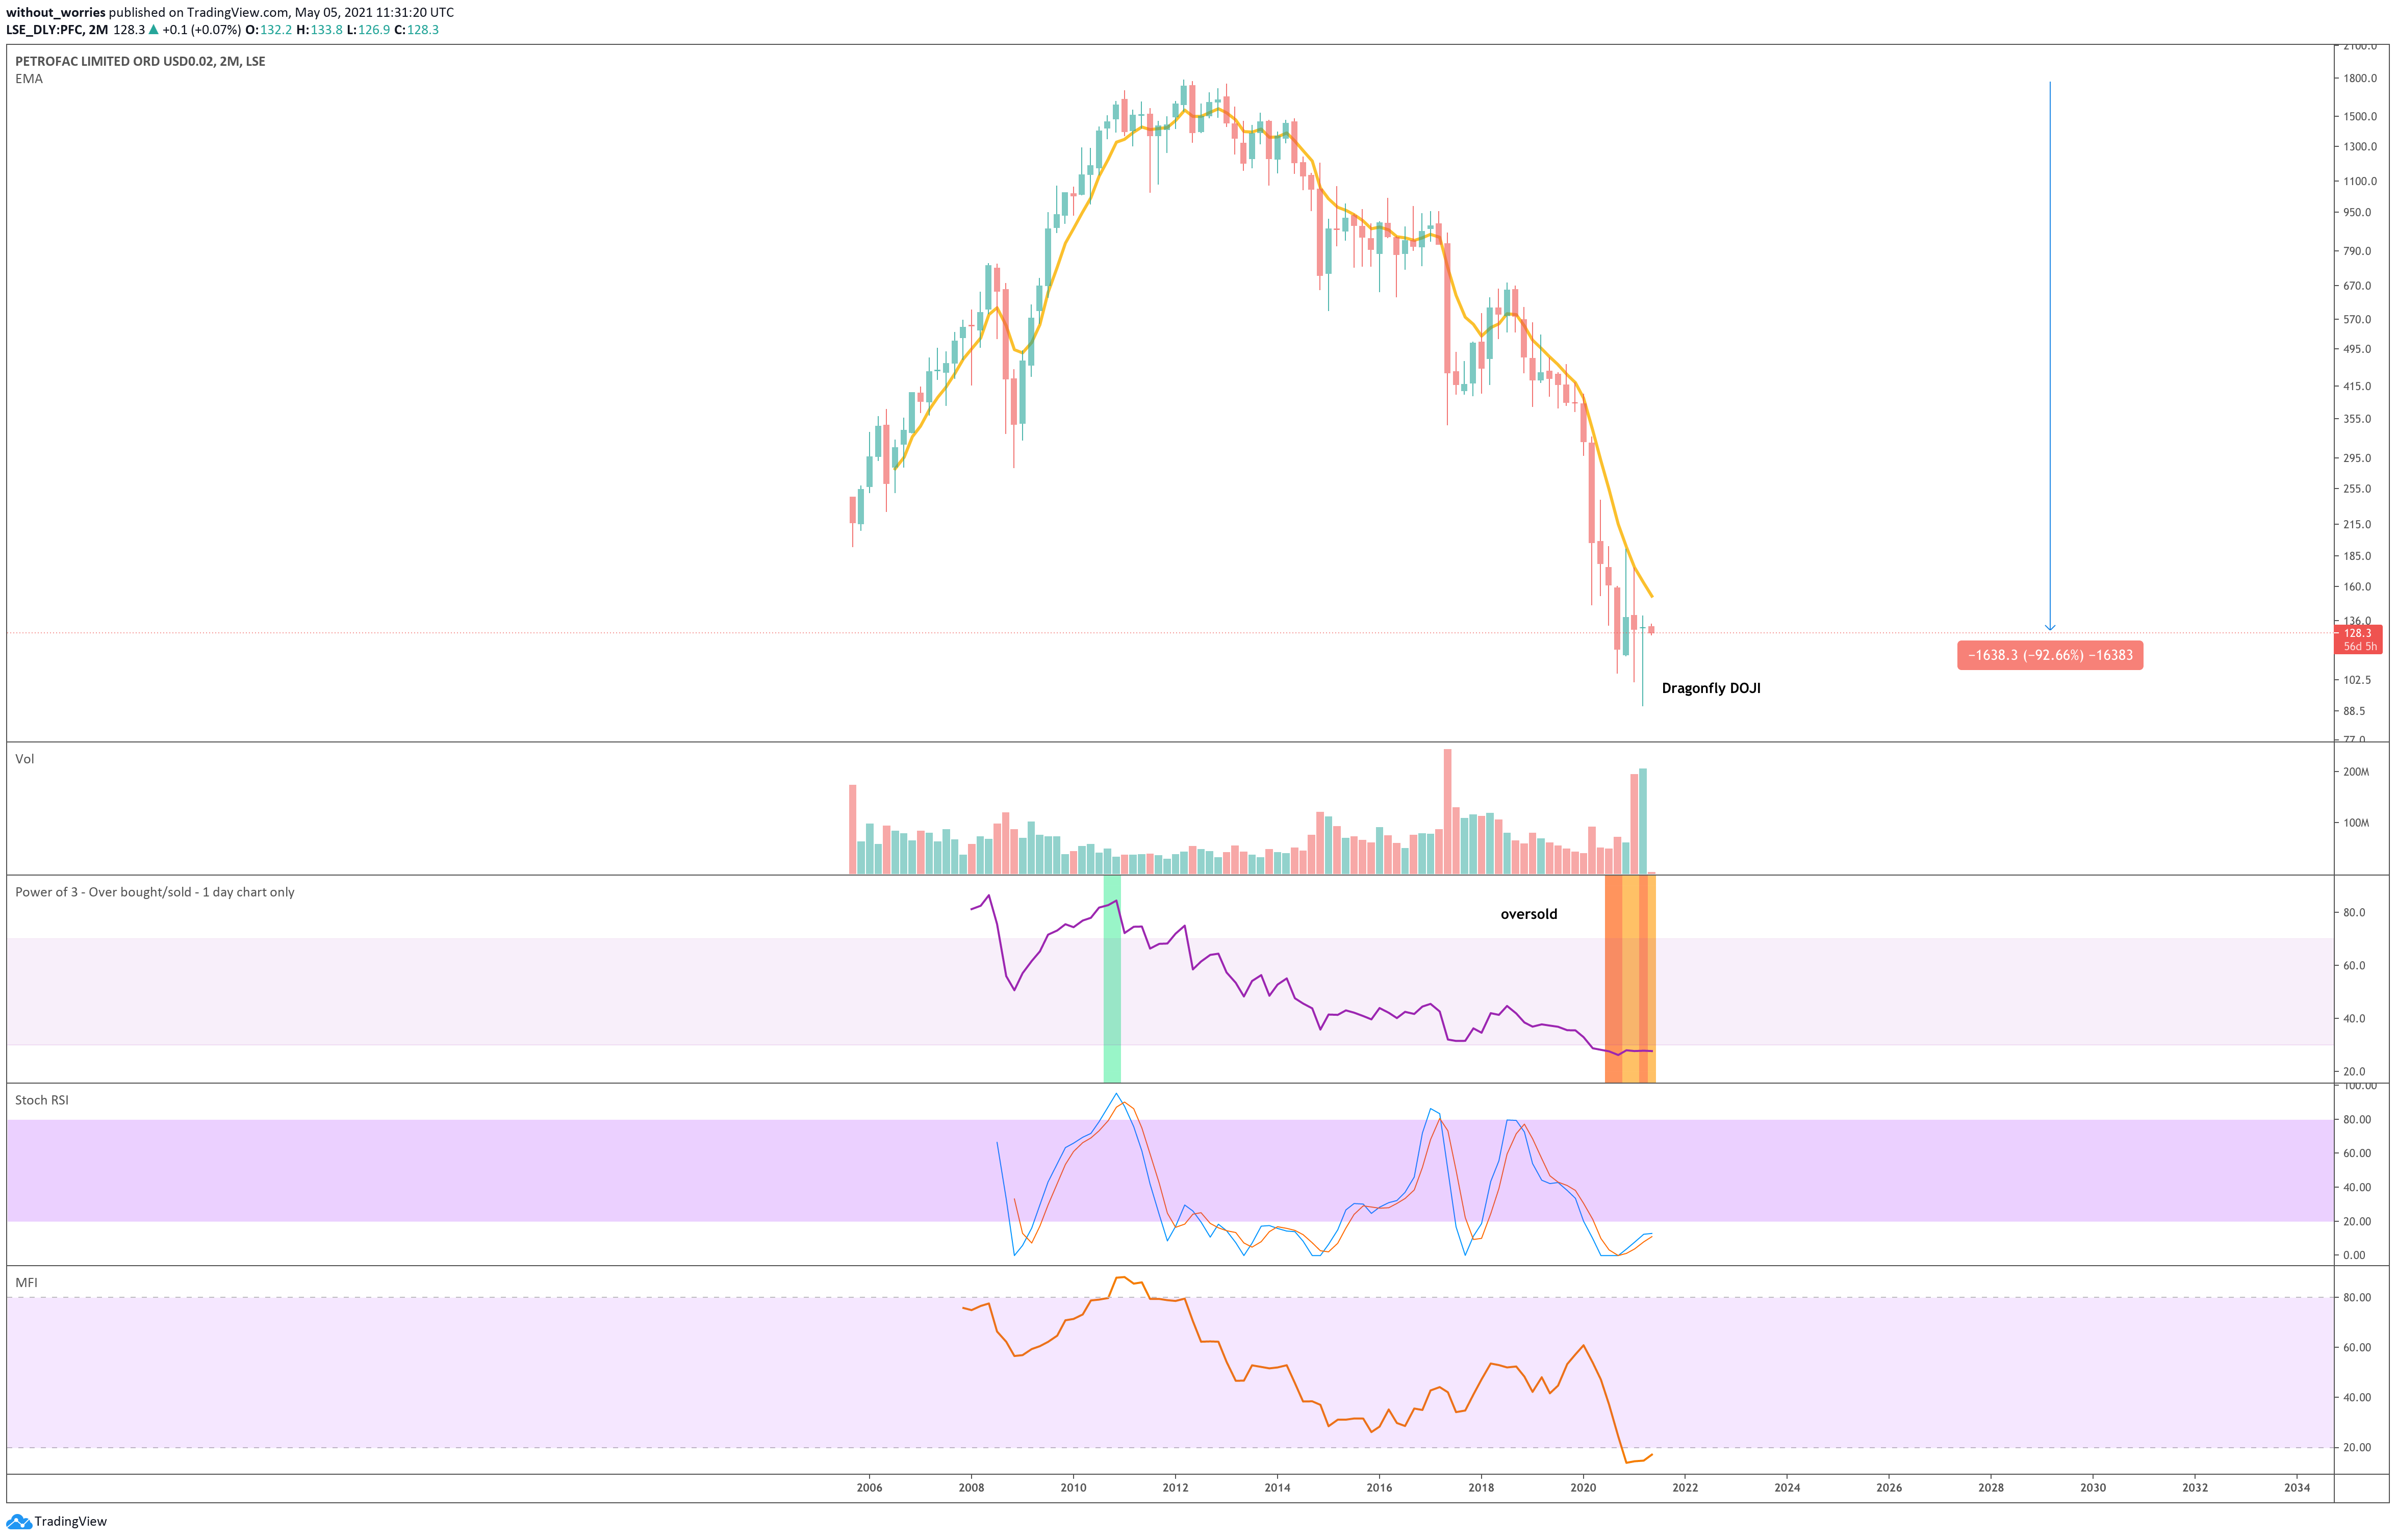Click the Dragonfly DOJI annotation
The image size is (2396, 1540).
click(x=1711, y=688)
